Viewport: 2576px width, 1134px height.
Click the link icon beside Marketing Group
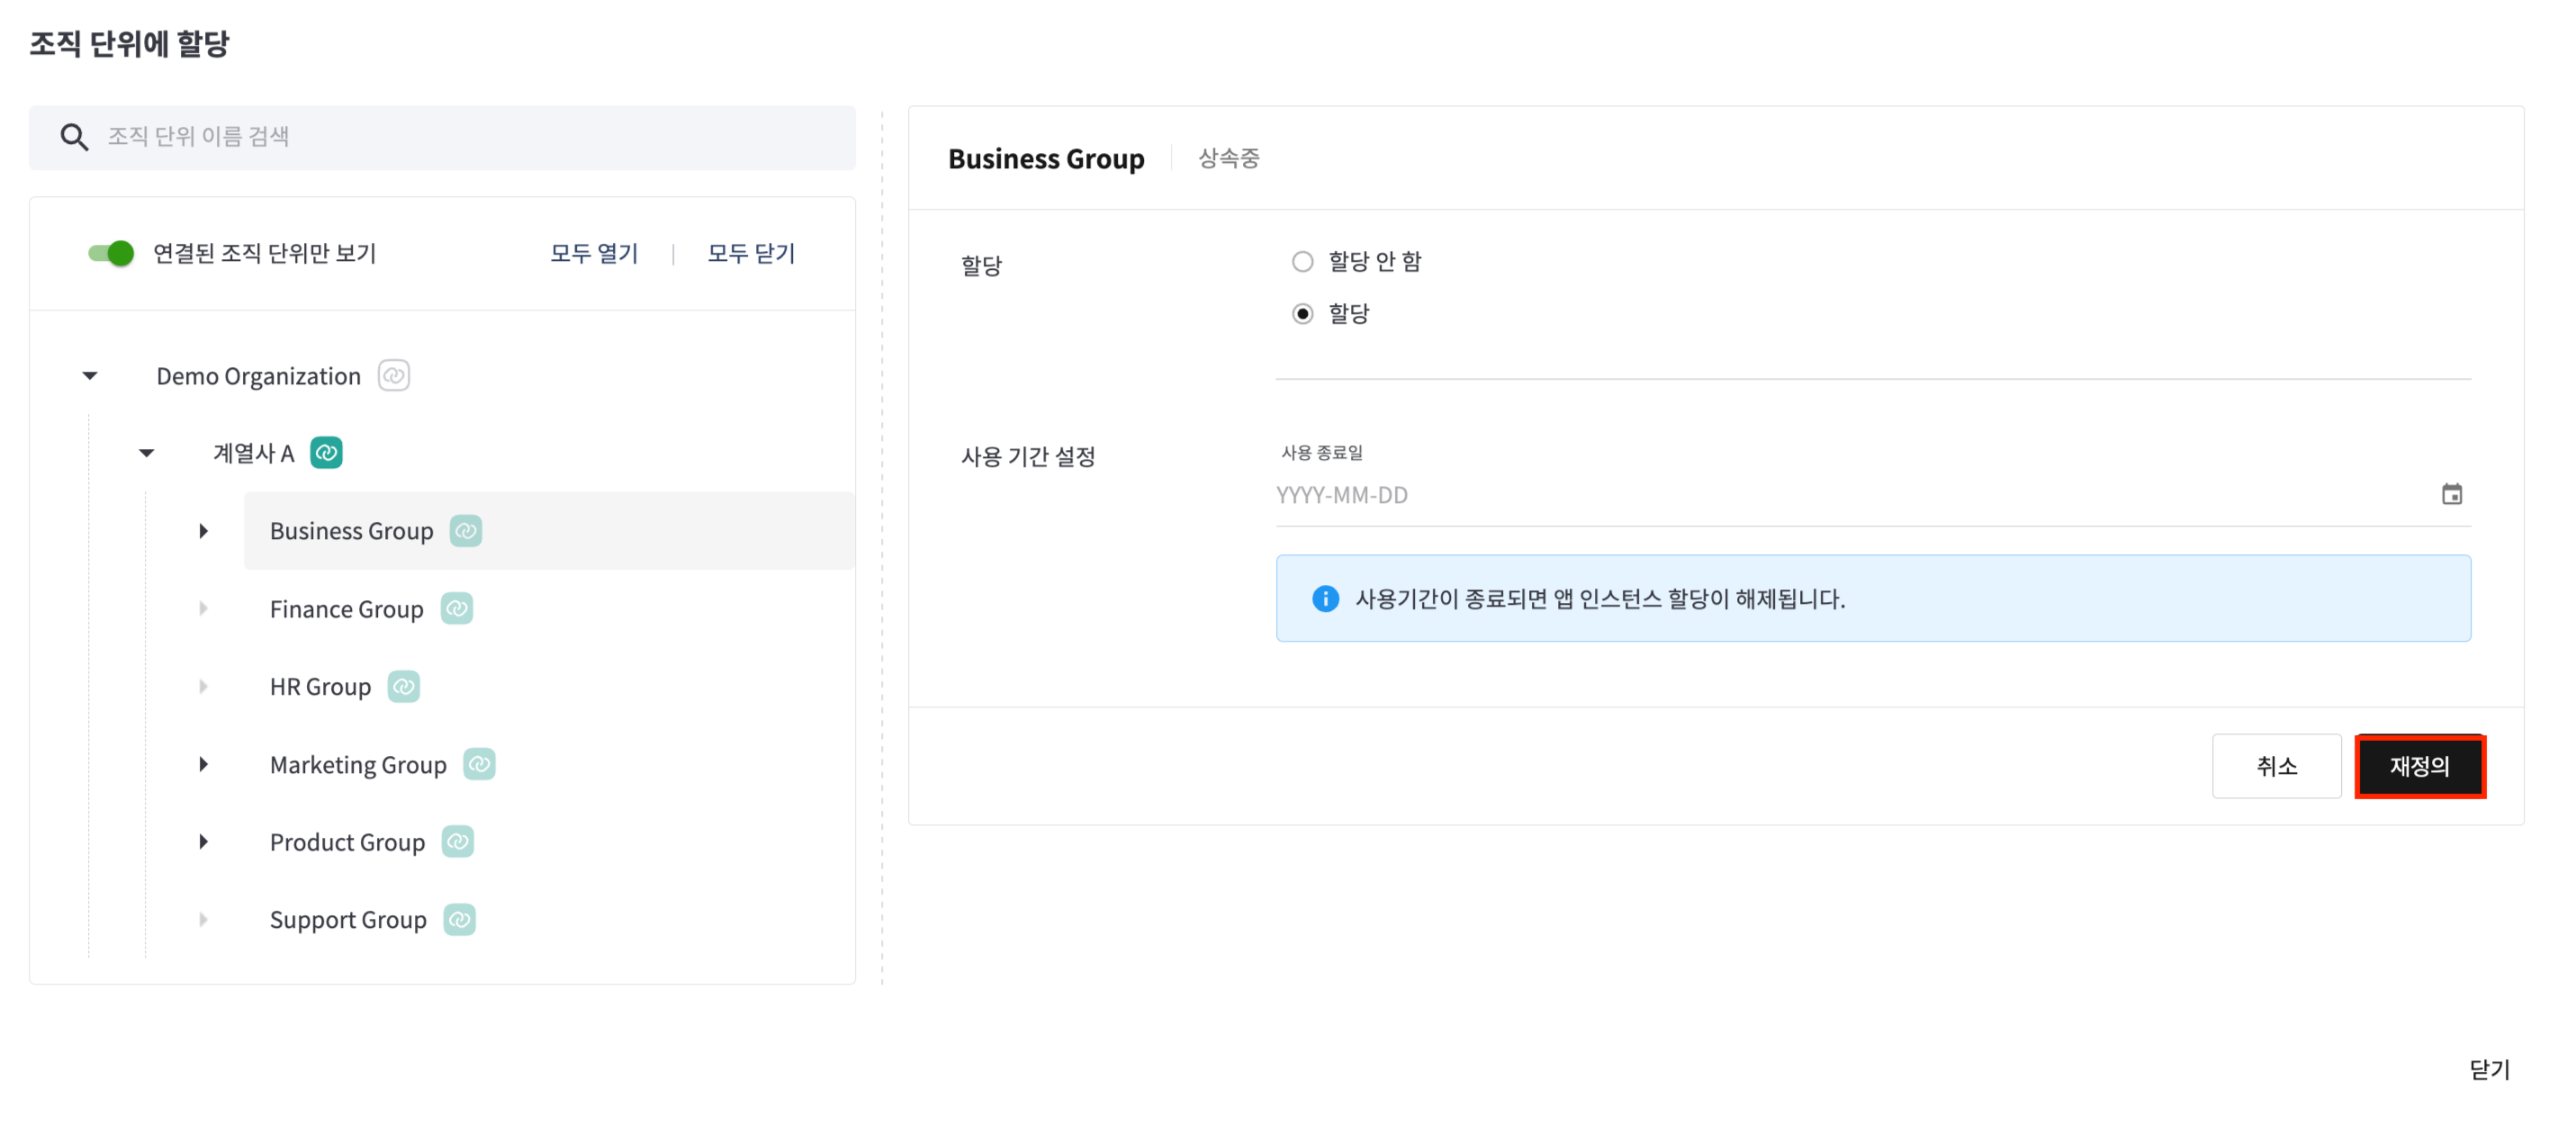click(479, 765)
